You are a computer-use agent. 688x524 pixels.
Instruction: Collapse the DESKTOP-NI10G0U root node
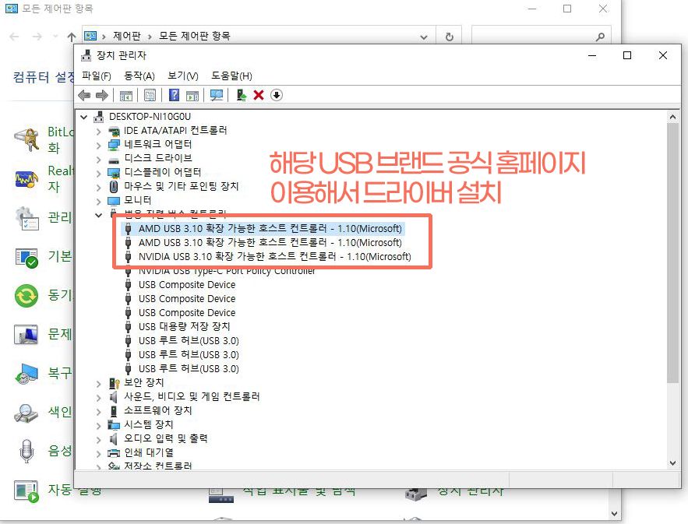(x=83, y=116)
